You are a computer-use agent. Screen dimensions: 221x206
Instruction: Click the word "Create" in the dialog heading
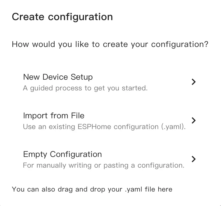coord(28,17)
